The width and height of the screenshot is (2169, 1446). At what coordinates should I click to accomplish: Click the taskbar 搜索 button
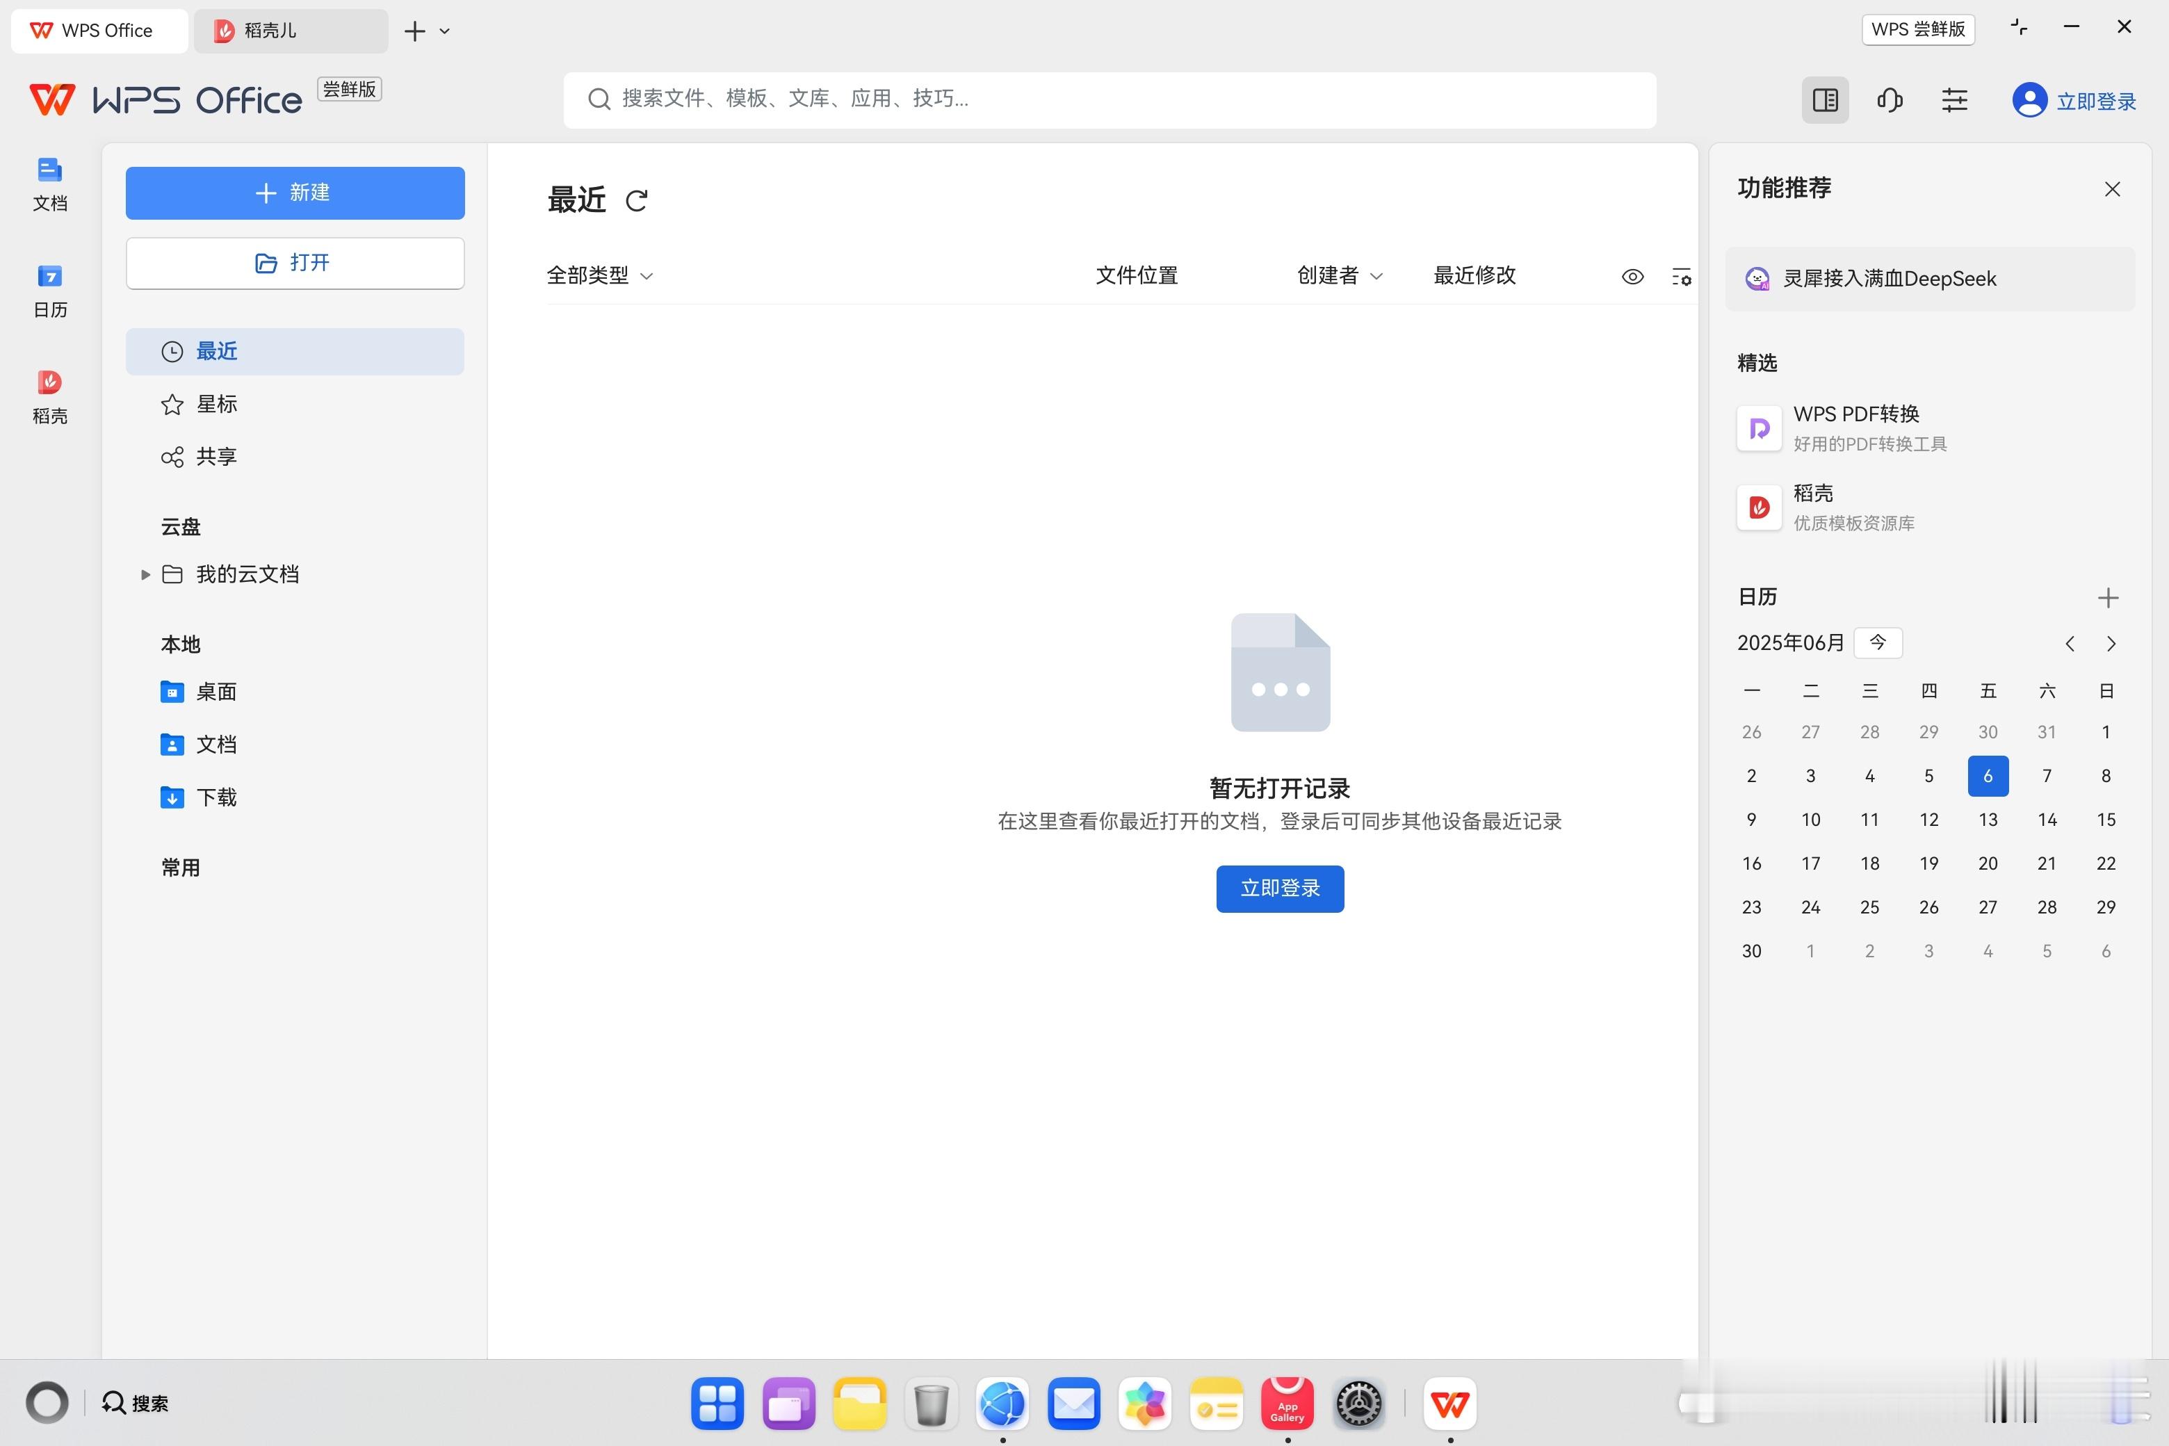tap(135, 1404)
